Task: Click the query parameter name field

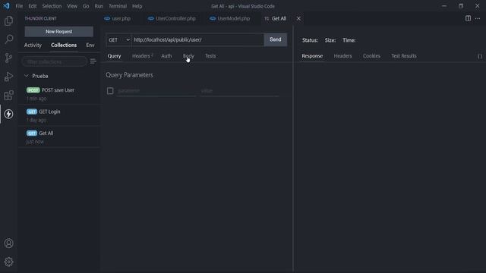Action: [x=156, y=91]
